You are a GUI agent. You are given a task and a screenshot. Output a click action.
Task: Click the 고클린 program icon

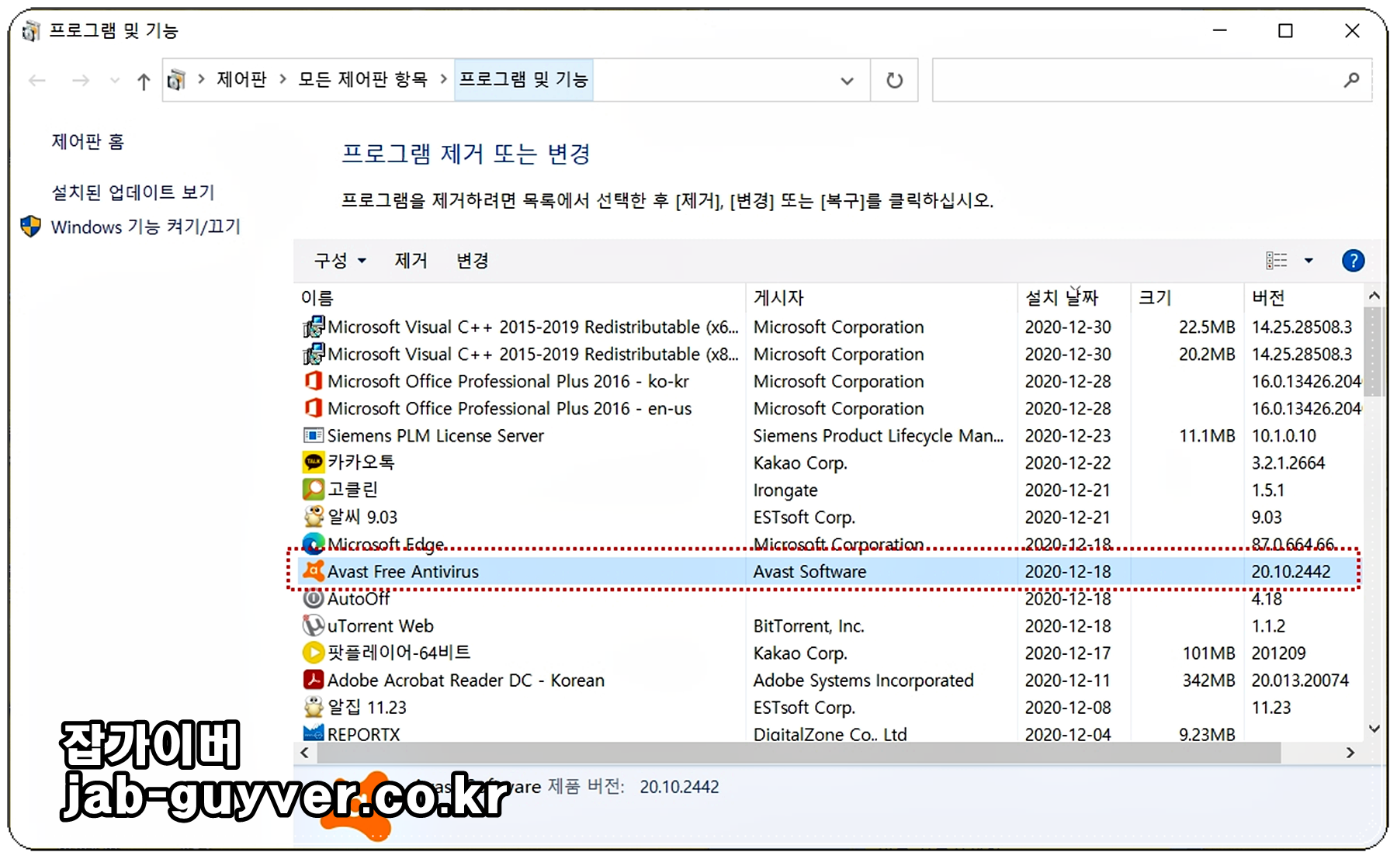[314, 490]
